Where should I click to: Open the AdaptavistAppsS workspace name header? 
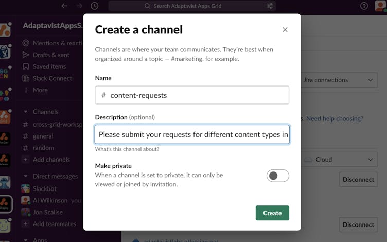pos(53,25)
